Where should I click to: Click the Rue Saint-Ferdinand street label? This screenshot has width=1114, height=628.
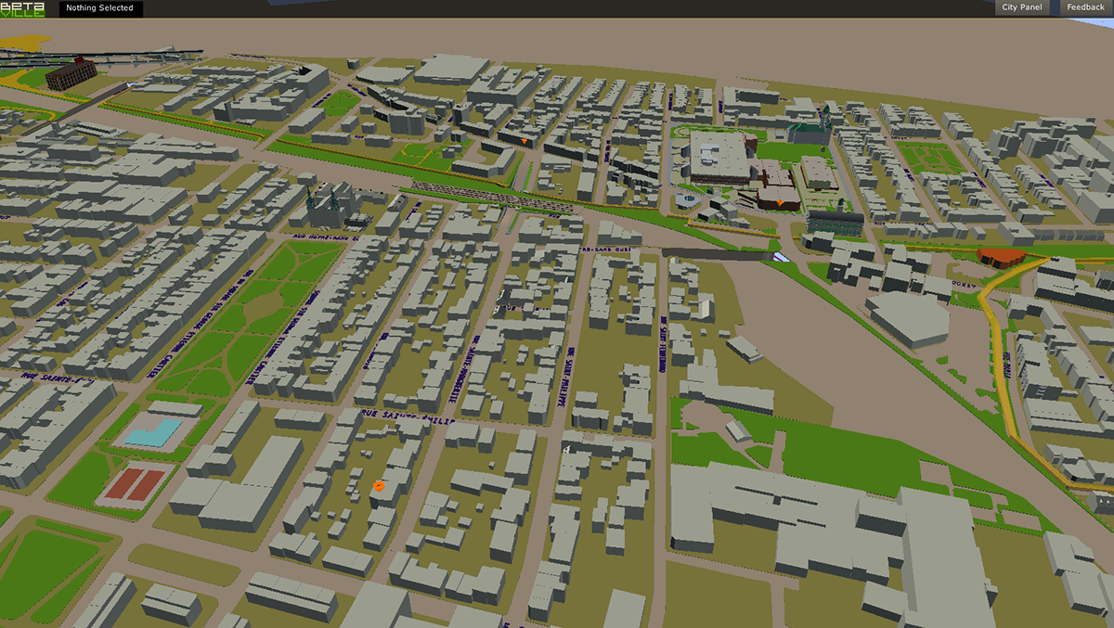coord(664,342)
